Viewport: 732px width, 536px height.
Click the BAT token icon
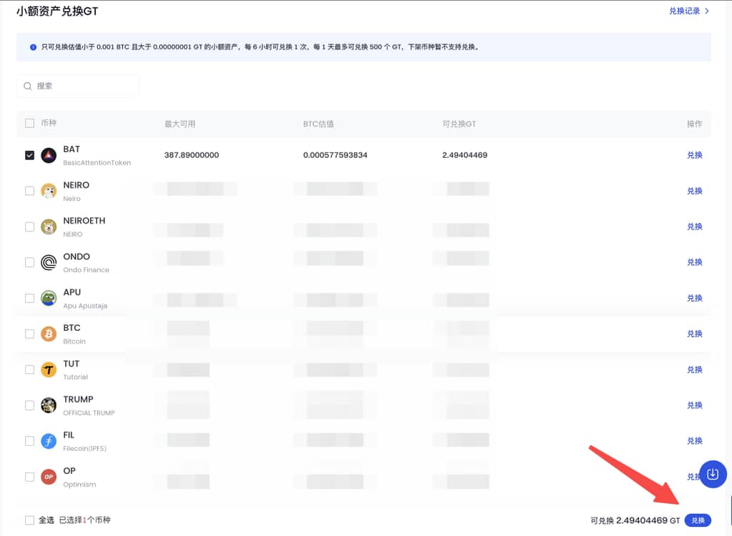click(49, 155)
